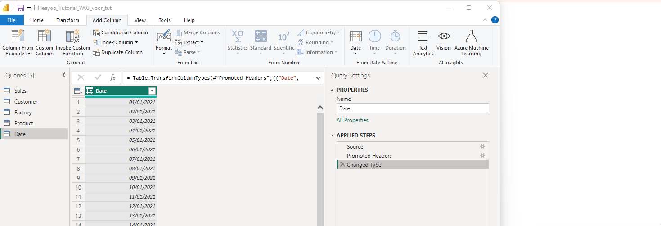This screenshot has width=661, height=226.
Task: Switch to the Tools tab
Action: [x=165, y=20]
